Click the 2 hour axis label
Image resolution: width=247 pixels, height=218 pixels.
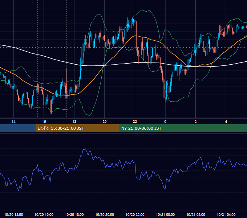(x=196, y=122)
